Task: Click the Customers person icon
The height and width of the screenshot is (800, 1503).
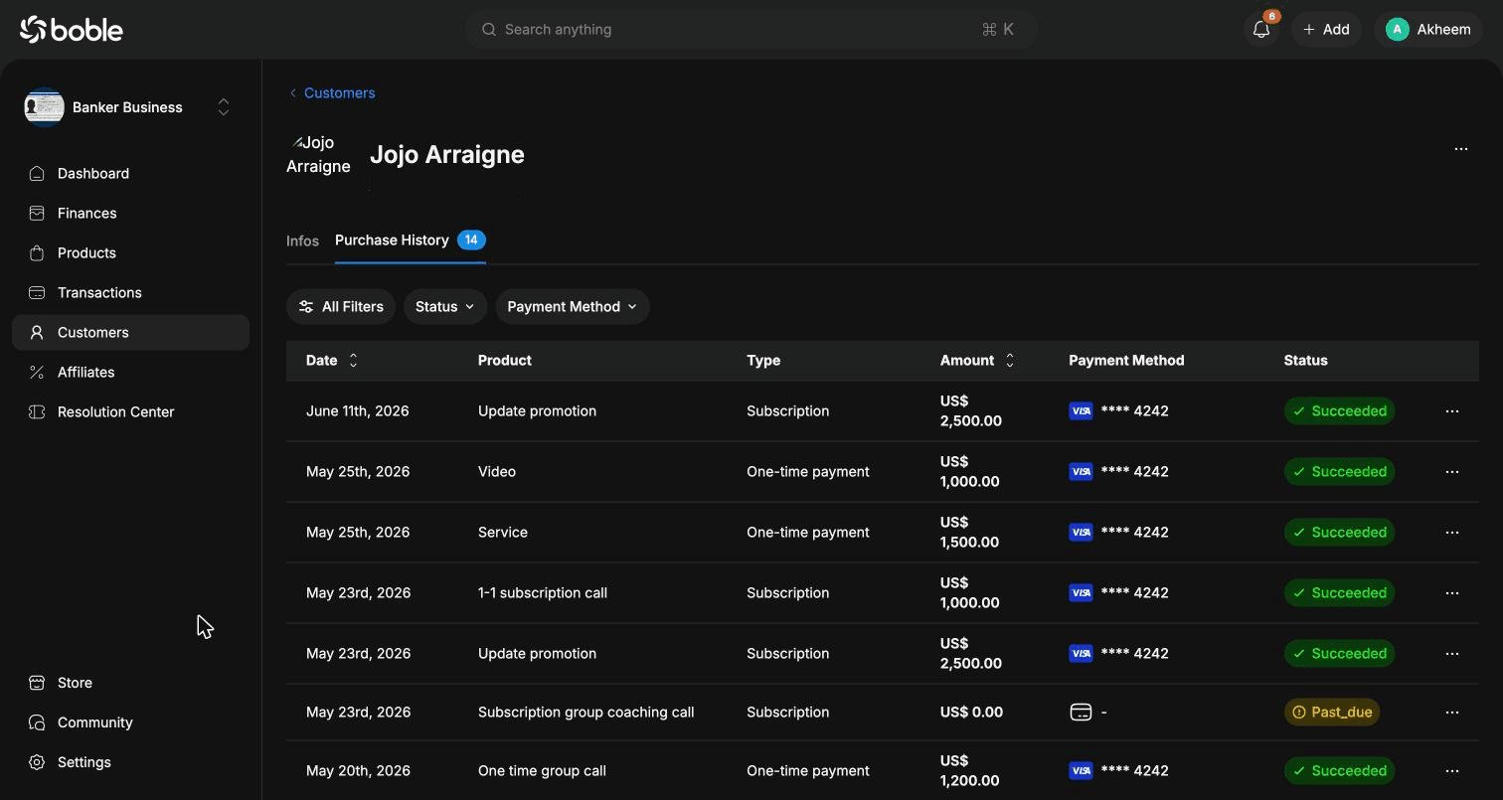Action: [x=37, y=333]
